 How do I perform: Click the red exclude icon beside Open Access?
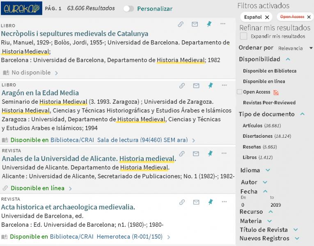point(276,92)
